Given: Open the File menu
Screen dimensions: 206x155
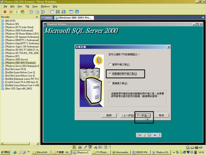Looking at the screenshot, I should [x=5, y=6].
